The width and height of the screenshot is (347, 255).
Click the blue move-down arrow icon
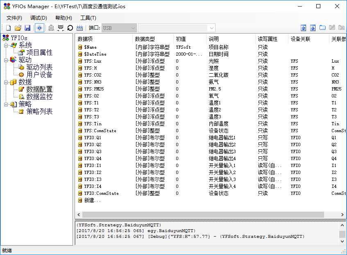313,28
